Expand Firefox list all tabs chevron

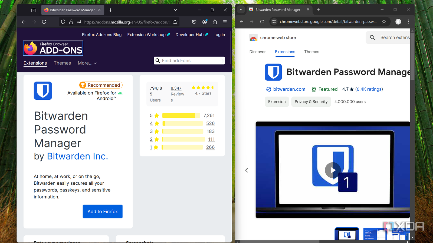[175, 10]
